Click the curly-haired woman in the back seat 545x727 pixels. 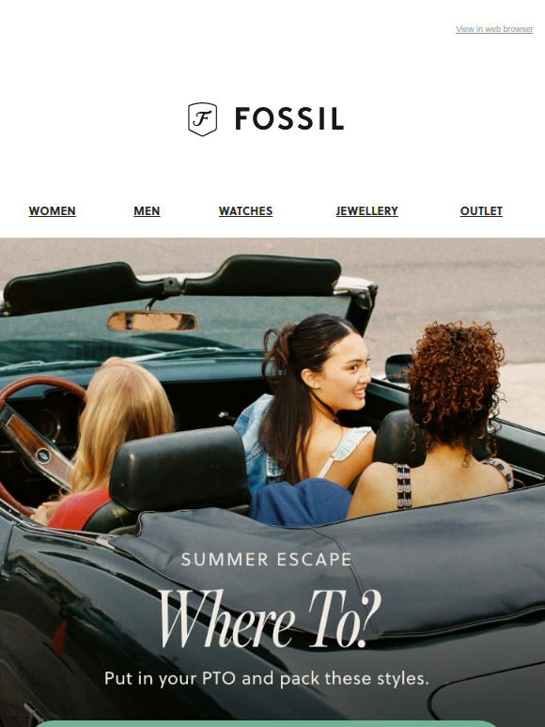[x=445, y=417]
